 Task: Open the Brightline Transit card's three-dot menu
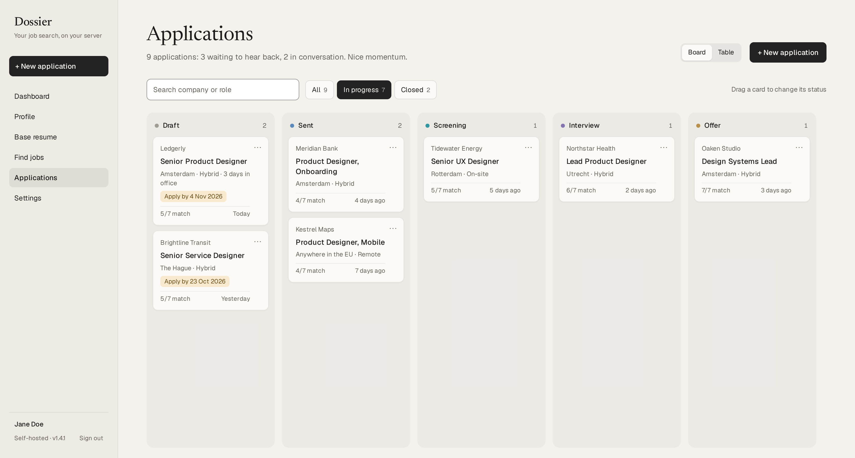[x=258, y=242]
